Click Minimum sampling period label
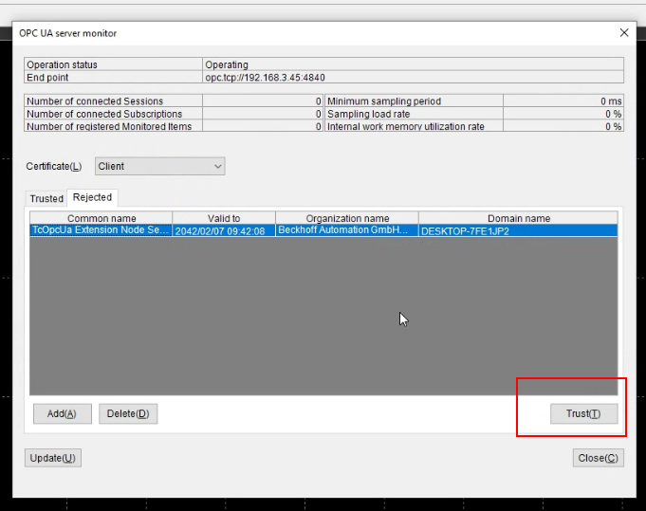The width and height of the screenshot is (646, 511). click(x=384, y=101)
